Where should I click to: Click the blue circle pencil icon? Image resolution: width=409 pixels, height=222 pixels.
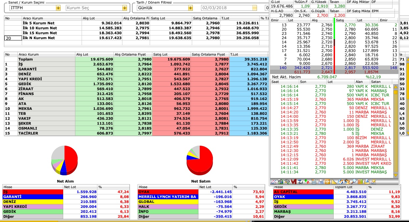click(341, 181)
